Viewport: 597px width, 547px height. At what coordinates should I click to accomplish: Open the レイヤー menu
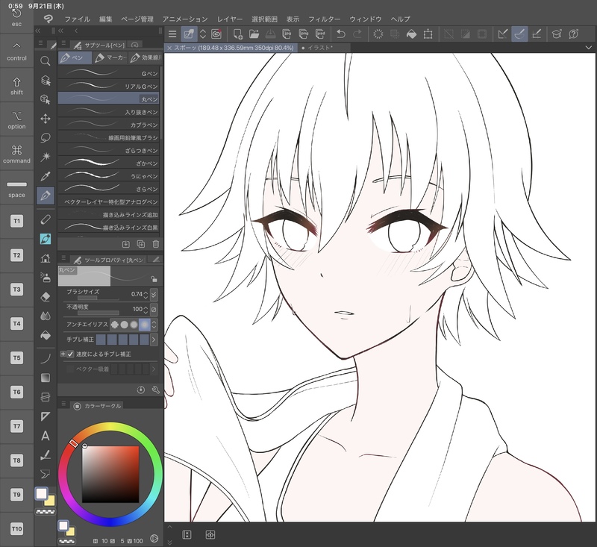point(230,19)
